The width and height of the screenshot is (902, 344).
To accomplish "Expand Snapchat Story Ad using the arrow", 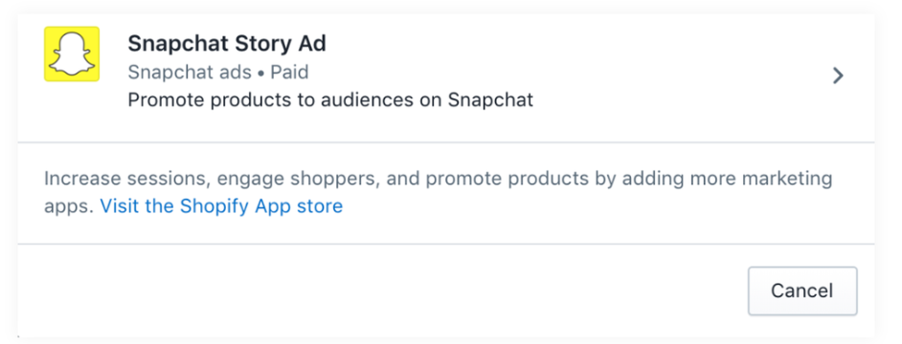I will coord(838,75).
